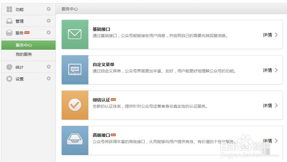Click the NEW badge next to 服务

point(27,32)
